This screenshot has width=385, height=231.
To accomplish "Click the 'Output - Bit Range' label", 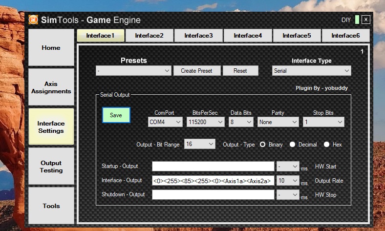I will (158, 145).
